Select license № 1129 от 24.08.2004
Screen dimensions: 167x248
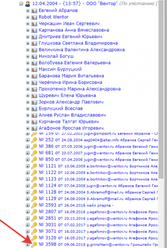pyautogui.click(x=98, y=198)
